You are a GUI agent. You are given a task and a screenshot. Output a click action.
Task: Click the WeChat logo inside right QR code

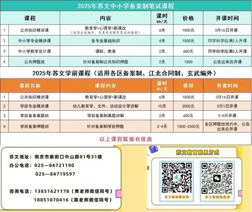coord(217,178)
